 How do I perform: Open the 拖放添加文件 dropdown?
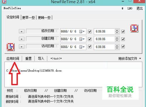click(x=130, y=59)
